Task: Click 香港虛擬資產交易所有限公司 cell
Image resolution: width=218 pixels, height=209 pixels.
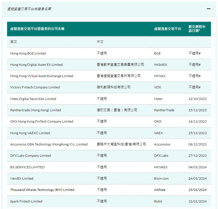Action: [119, 76]
